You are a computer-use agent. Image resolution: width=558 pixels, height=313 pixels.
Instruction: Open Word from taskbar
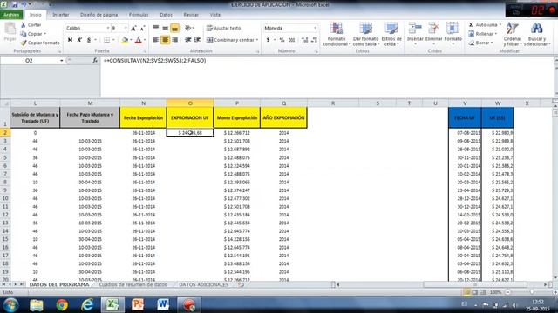tap(163, 305)
